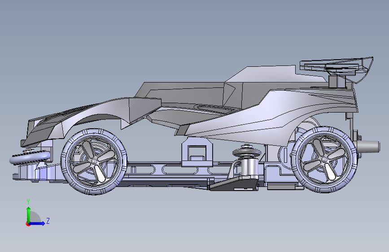Select the cylindrical shaft protruding behind the rear wheel
The width and height of the screenshot is (389, 252).
368,146
